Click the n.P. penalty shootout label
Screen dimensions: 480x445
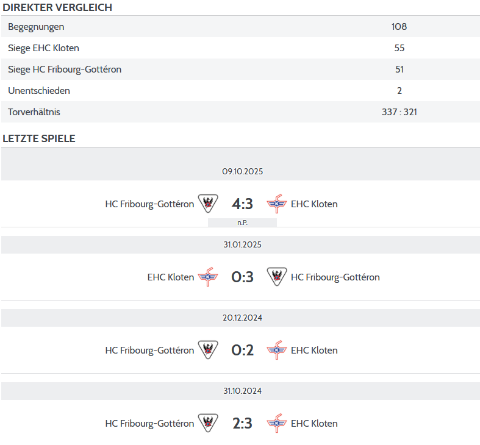coord(242,222)
